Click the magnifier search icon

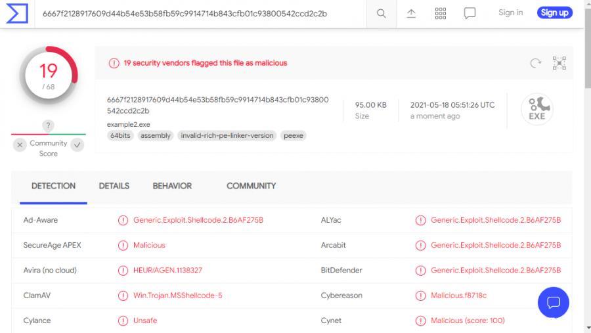pyautogui.click(x=381, y=13)
